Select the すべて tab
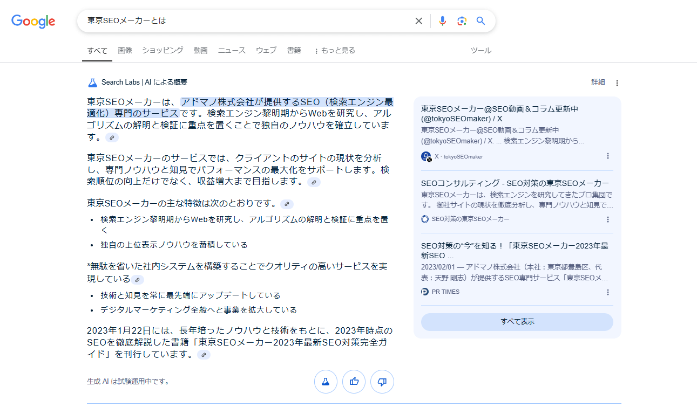The height and width of the screenshot is (414, 697). [98, 51]
